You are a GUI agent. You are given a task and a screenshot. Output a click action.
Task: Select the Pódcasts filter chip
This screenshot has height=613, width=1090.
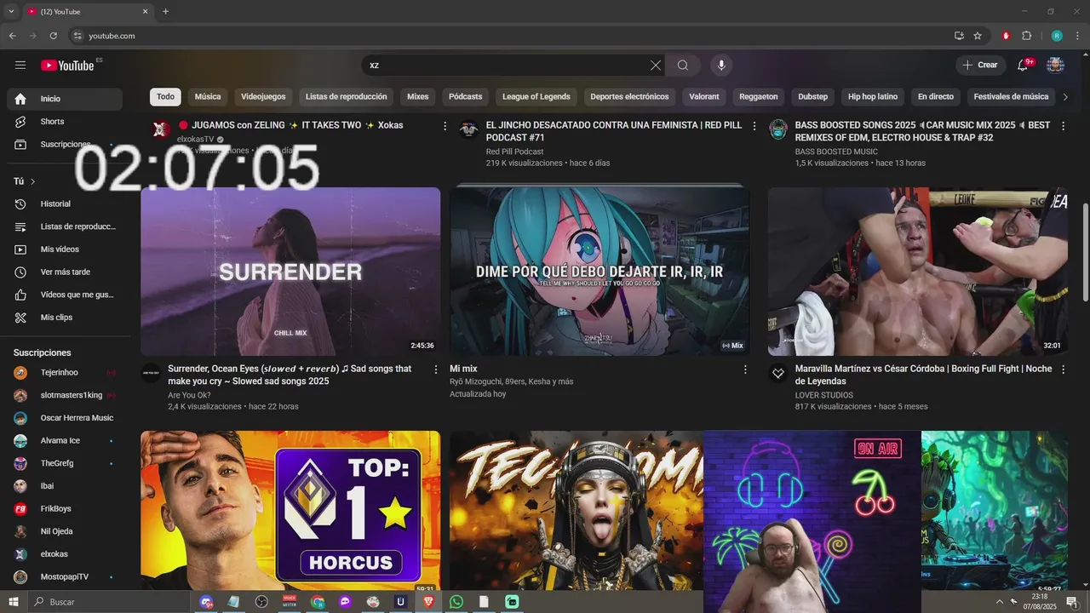click(466, 97)
